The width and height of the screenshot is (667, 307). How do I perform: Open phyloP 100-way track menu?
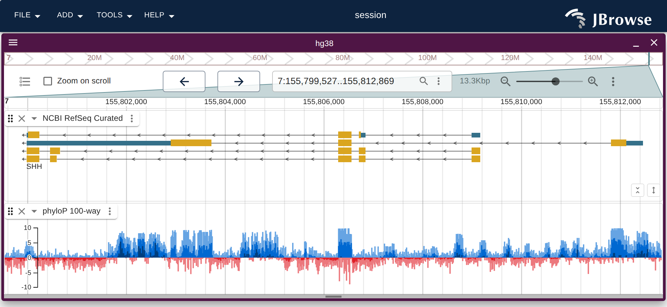(x=110, y=211)
